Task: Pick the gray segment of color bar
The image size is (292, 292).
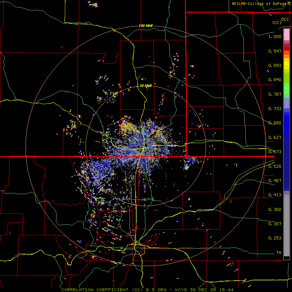Action: 286,225
